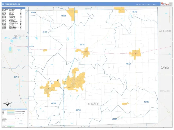Image resolution: width=174 pixels, height=130 pixels.
Task: Select the HAMILTON row in ZIP index
Action: pyautogui.click(x=12, y=19)
